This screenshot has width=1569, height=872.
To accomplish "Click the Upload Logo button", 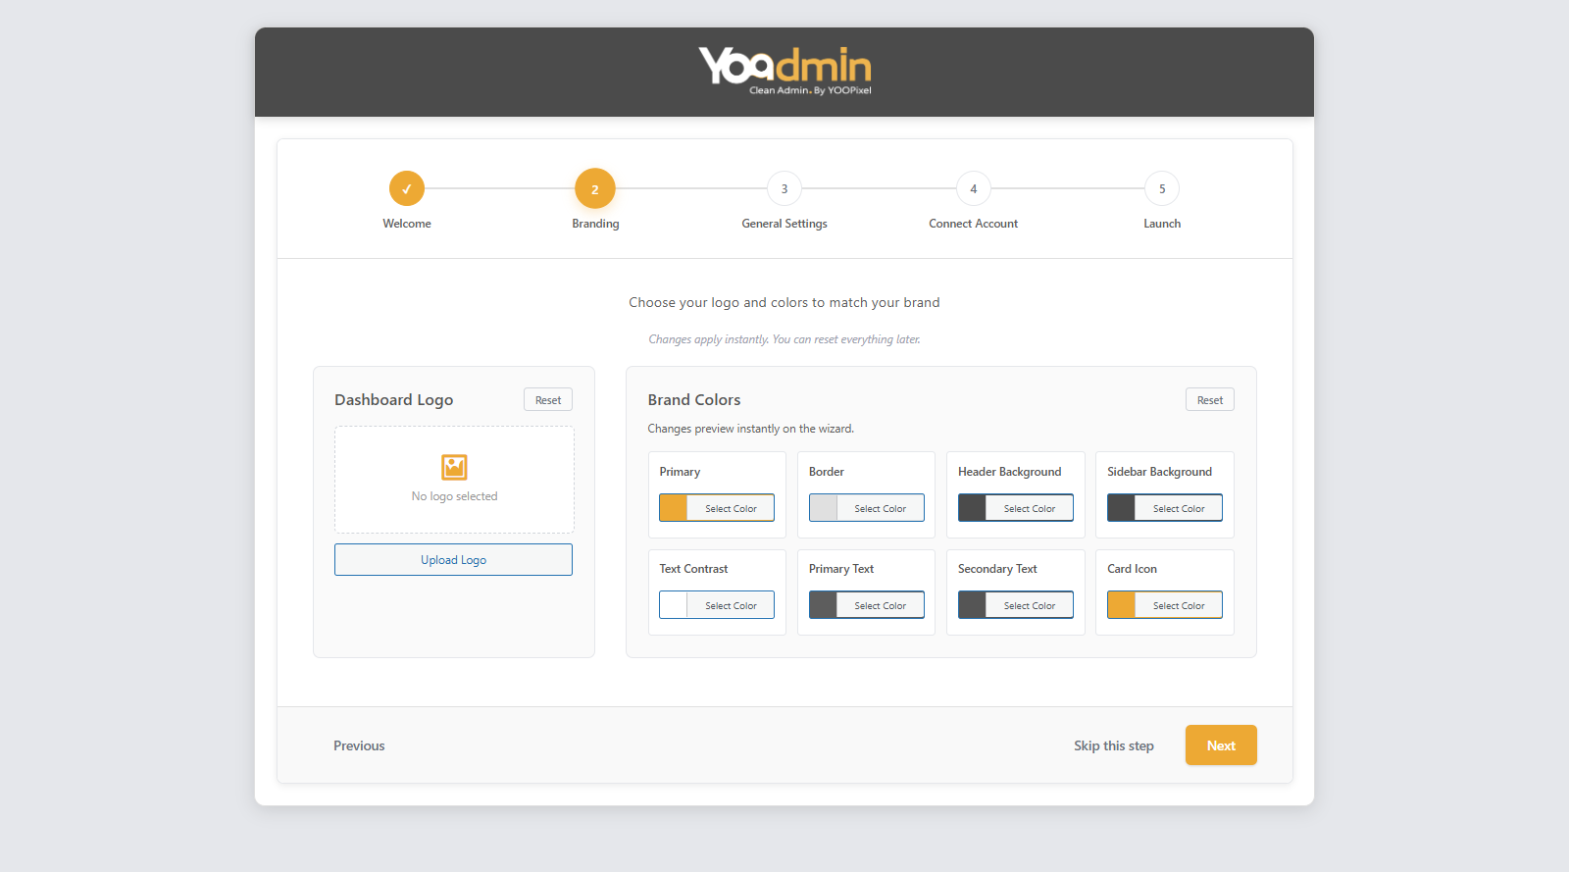I will pos(453,560).
